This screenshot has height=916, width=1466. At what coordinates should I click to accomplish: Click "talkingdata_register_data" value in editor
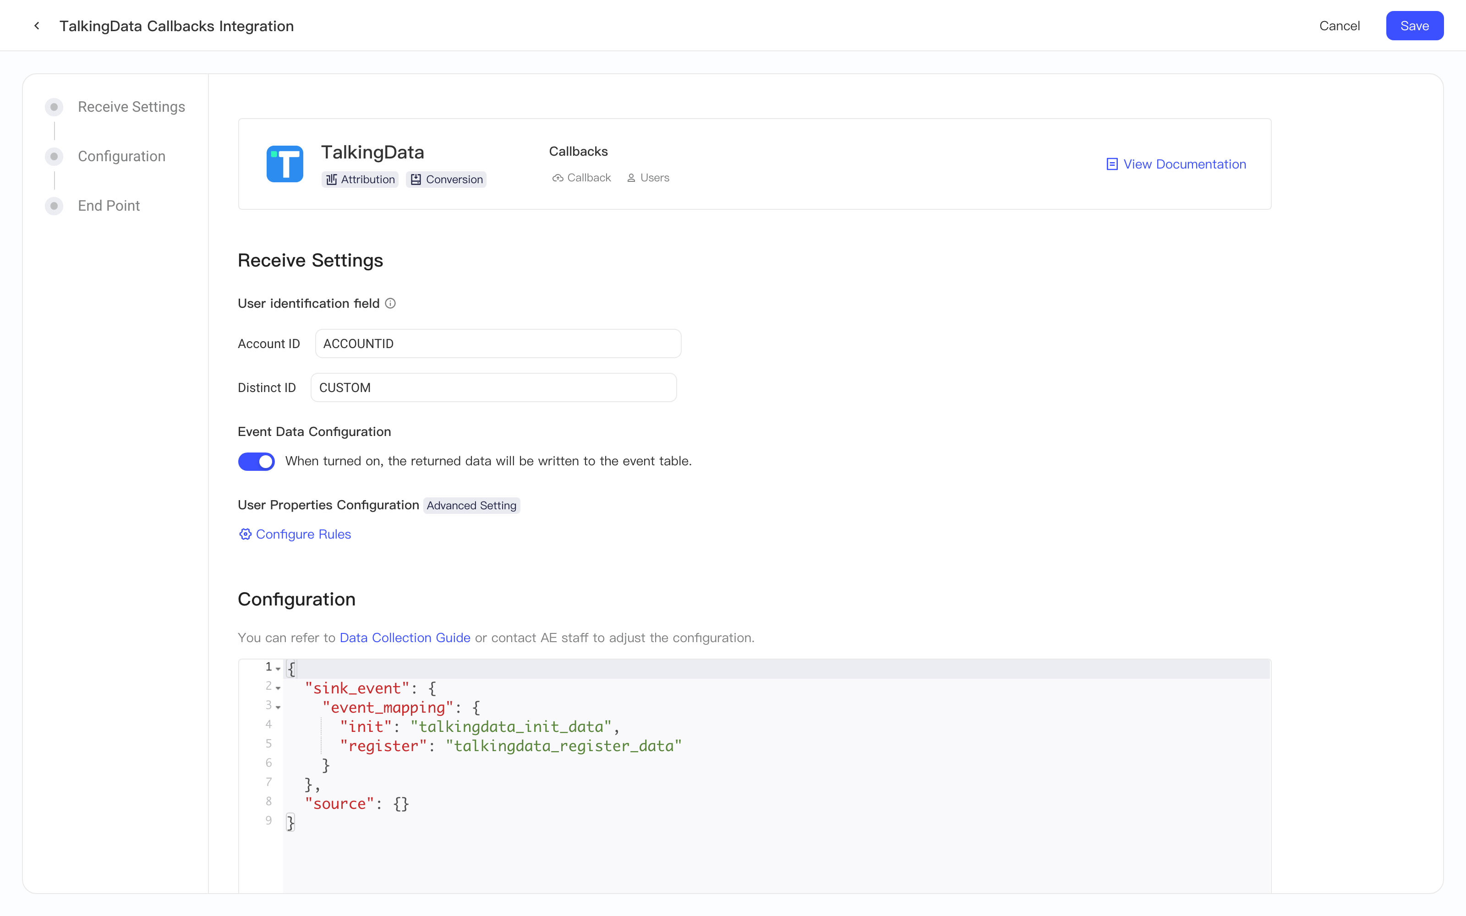[563, 746]
